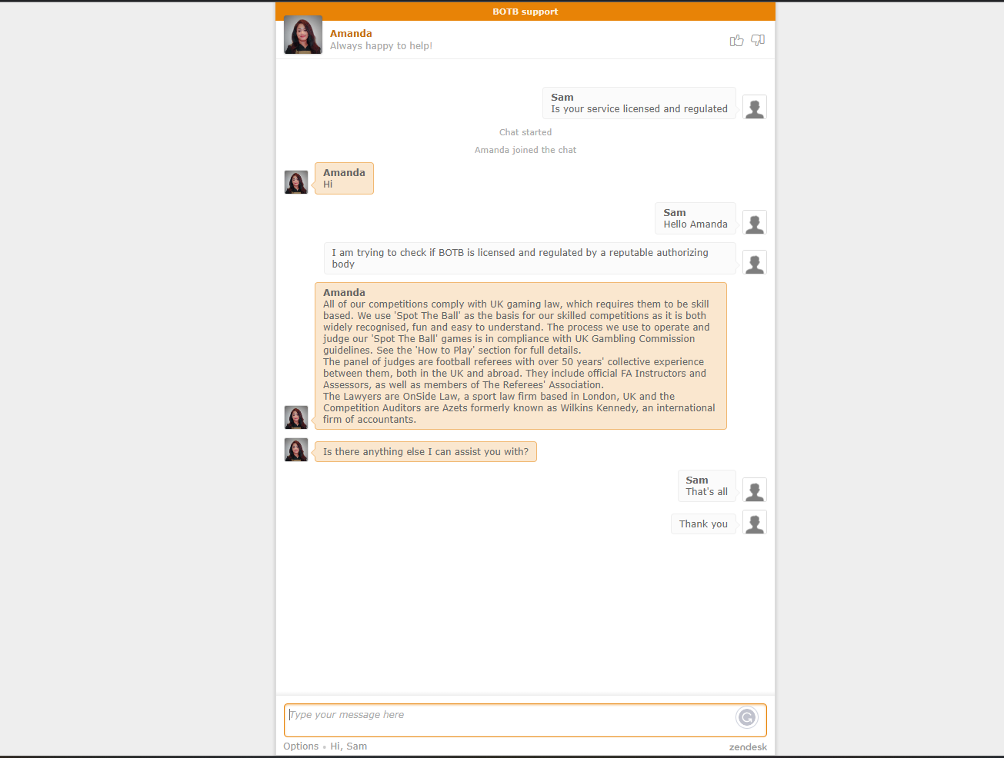Image resolution: width=1004 pixels, height=758 pixels.
Task: Click Sam's avatar beside 'That's all'
Action: [755, 490]
